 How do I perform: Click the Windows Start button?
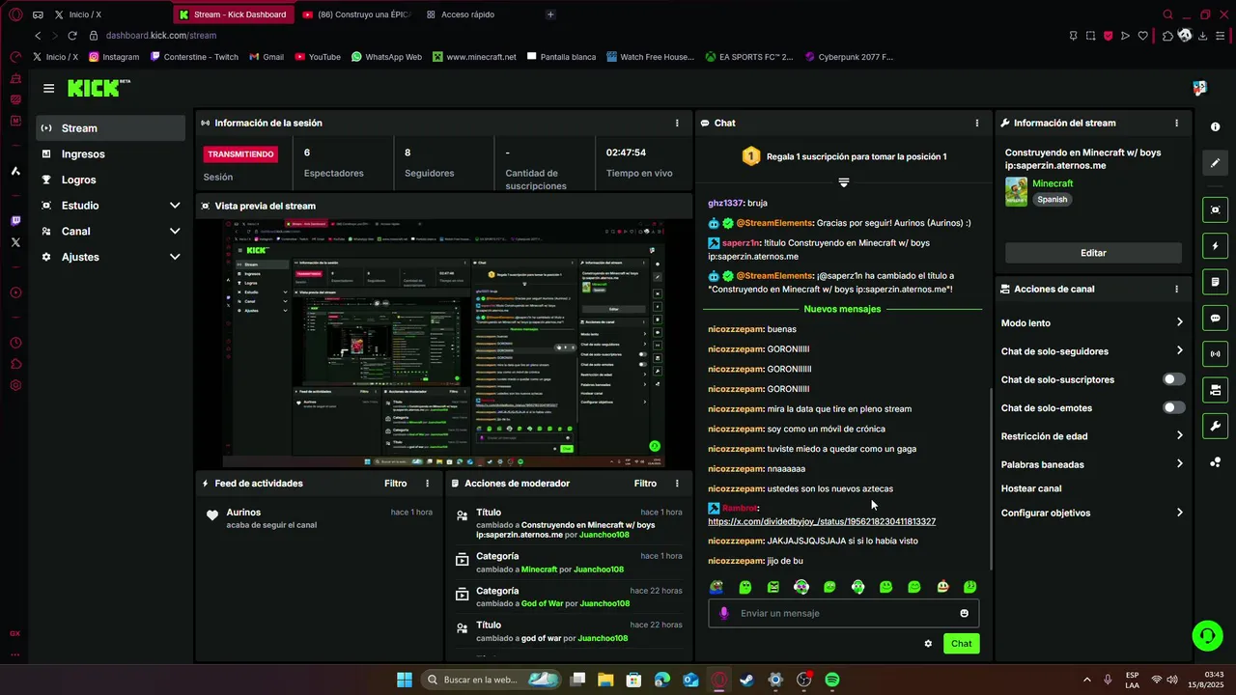(x=405, y=680)
